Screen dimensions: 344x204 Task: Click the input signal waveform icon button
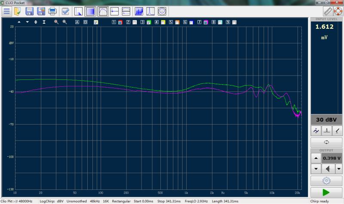(x=316, y=131)
